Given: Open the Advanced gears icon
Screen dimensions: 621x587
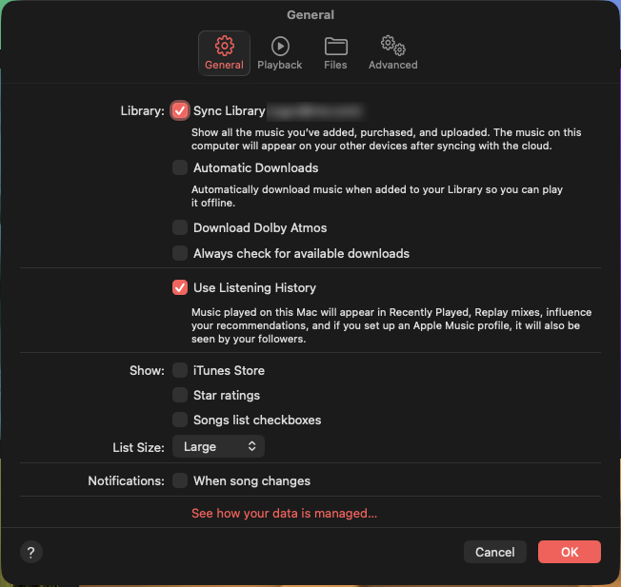Looking at the screenshot, I should 392,46.
